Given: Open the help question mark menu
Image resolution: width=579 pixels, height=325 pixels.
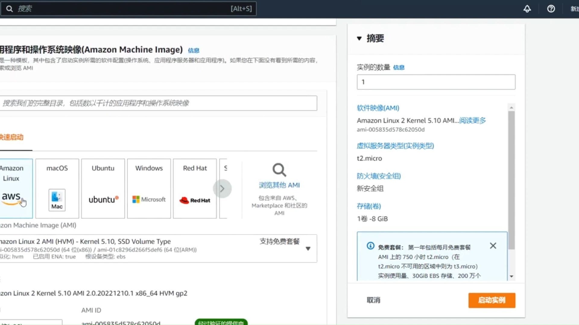Looking at the screenshot, I should tap(551, 9).
